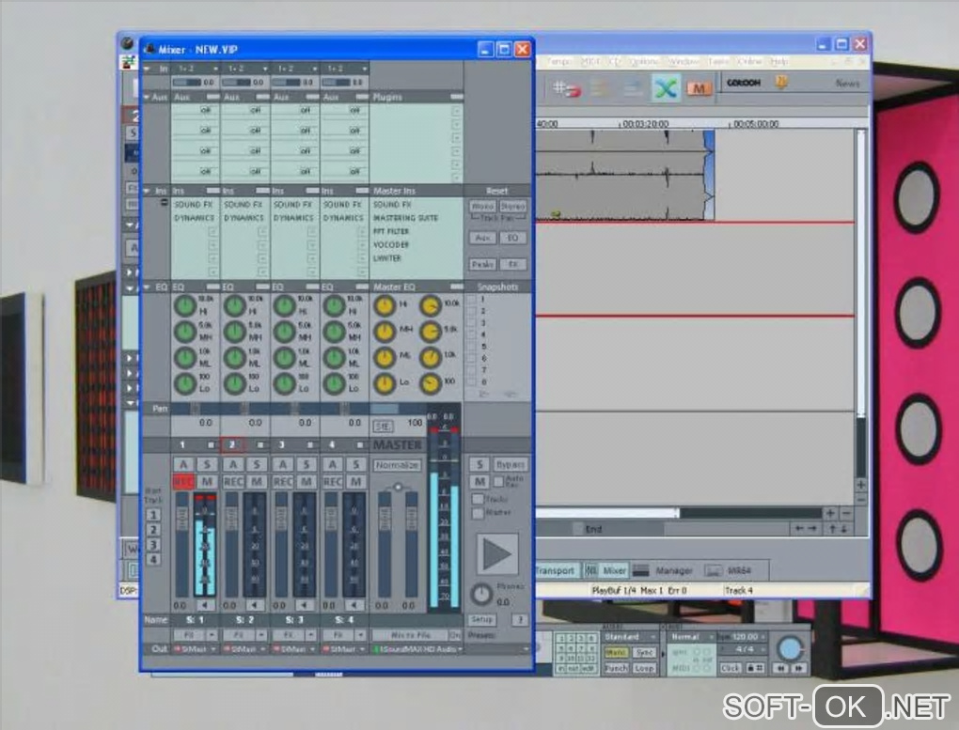Toggle snapshot 8 checkbox

(472, 381)
